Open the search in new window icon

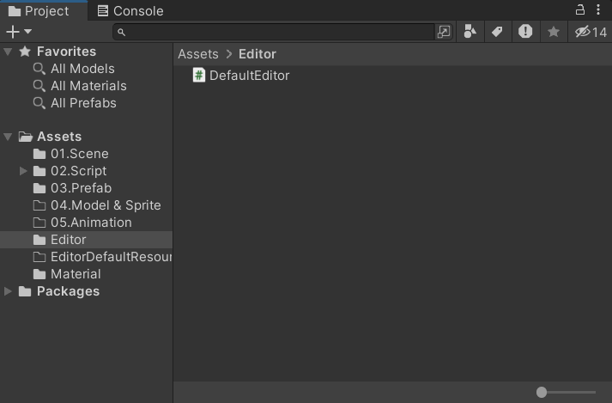coord(444,32)
